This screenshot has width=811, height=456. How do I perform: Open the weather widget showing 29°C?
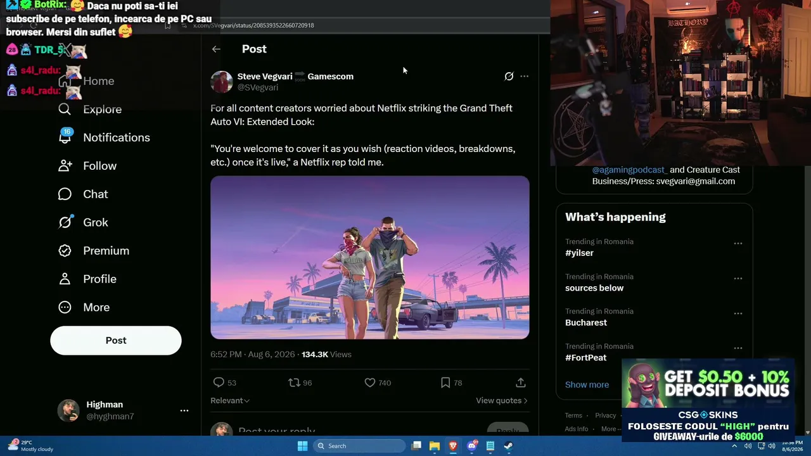pos(30,445)
